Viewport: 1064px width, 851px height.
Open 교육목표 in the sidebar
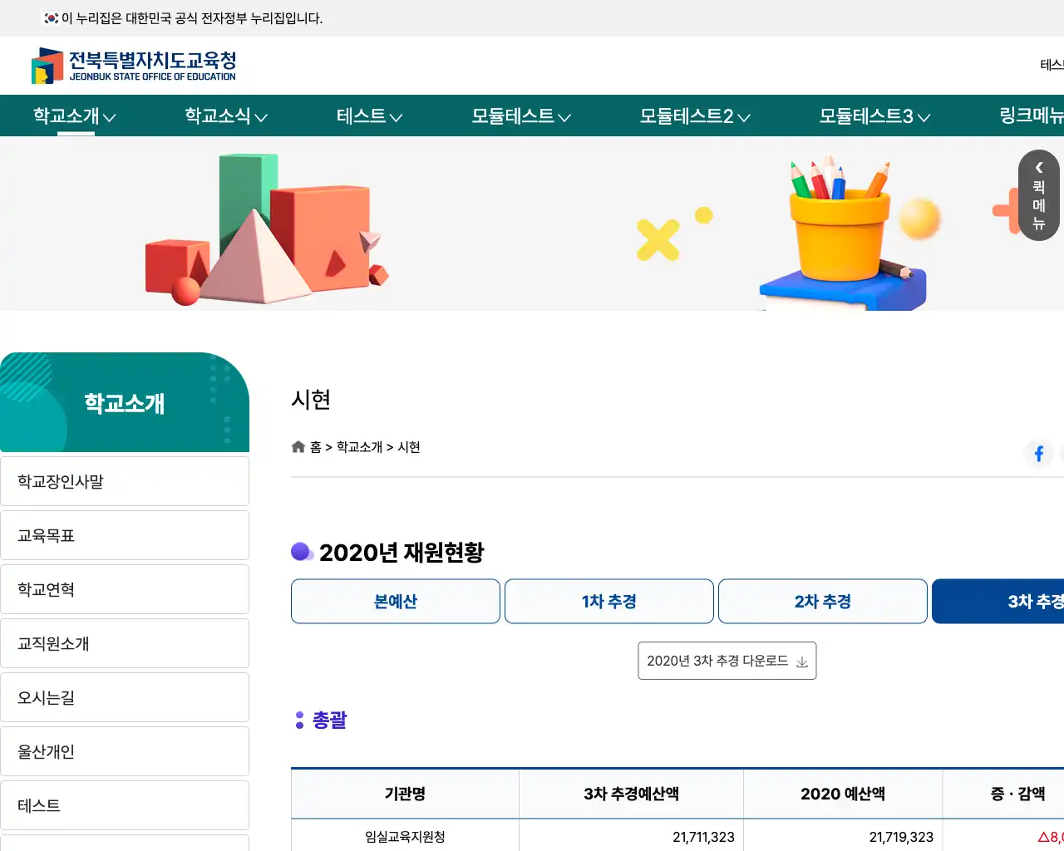click(x=125, y=535)
